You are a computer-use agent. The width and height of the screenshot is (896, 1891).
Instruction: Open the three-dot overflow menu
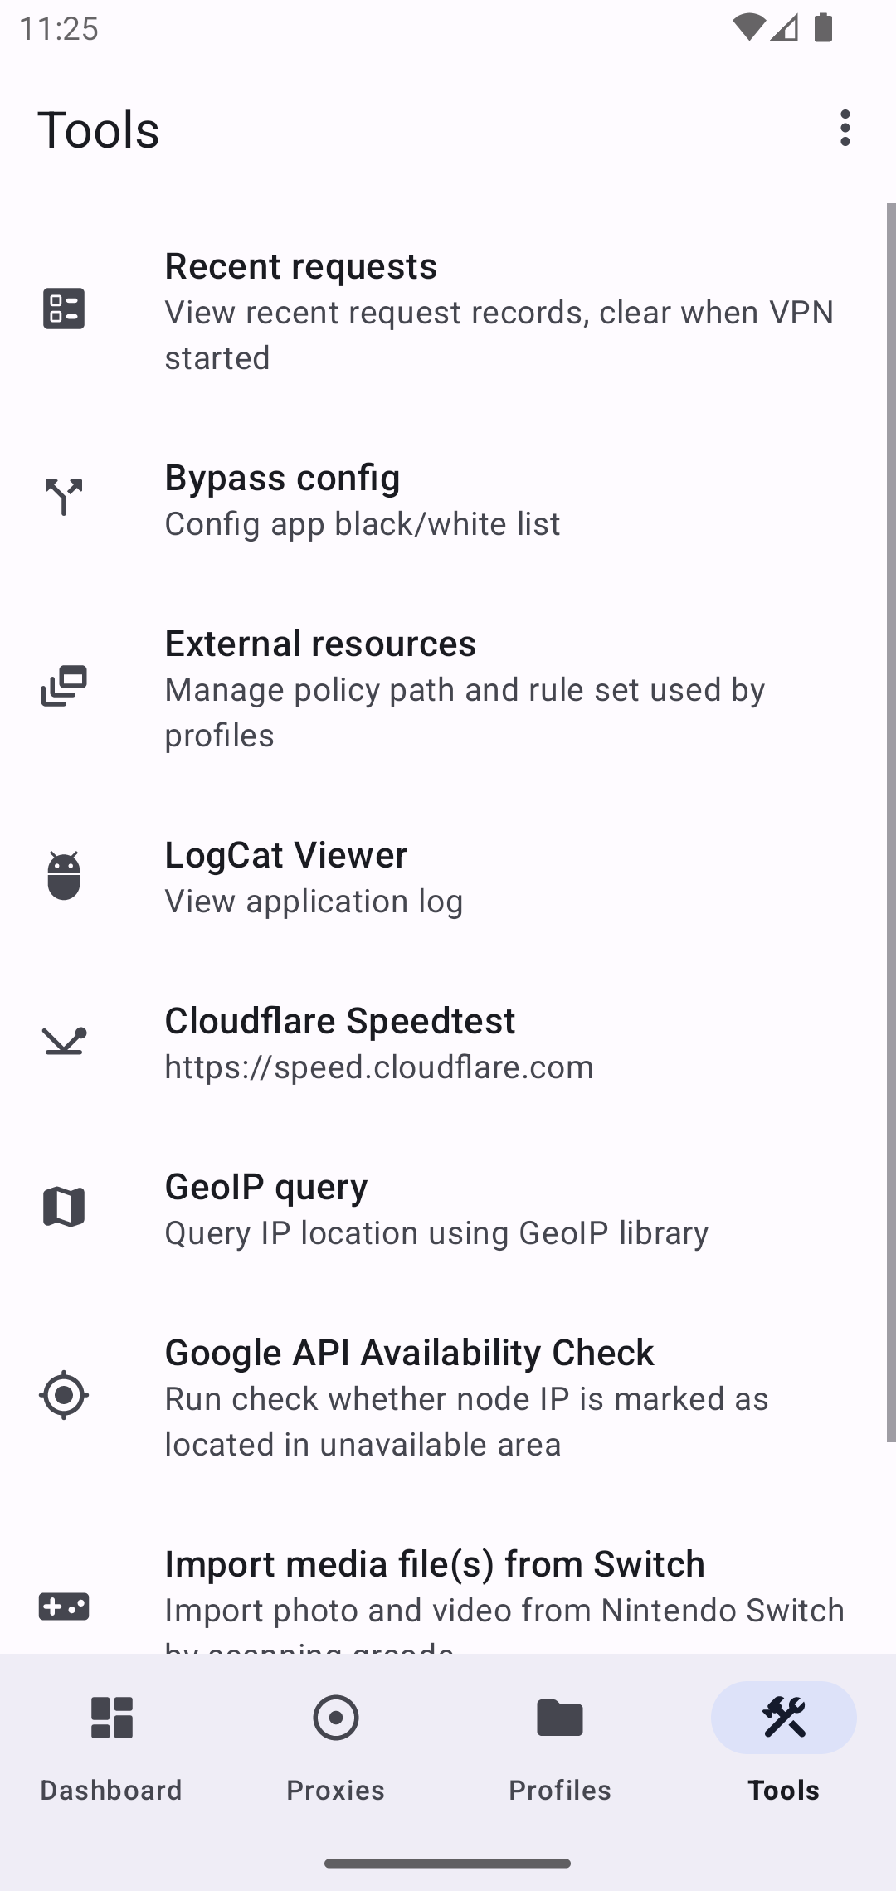coord(845,129)
